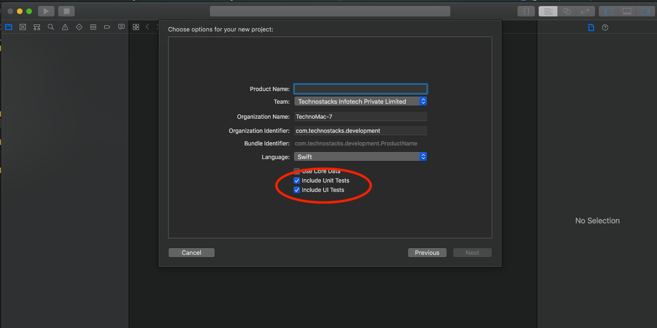Select the Find navigator magnifier icon
This screenshot has height=328, width=657.
point(51,27)
